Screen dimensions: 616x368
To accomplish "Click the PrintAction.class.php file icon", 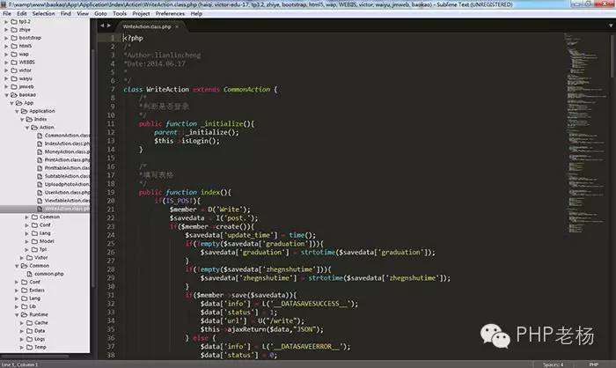I will (40, 160).
